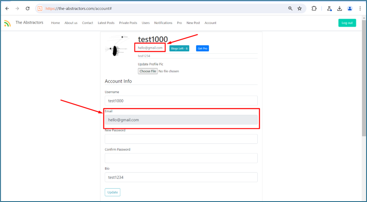367x202 pixels.
Task: Click the Blogs Left - 6 badge
Action: 179,49
